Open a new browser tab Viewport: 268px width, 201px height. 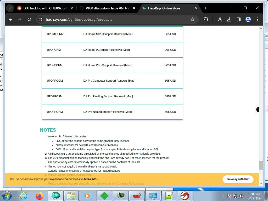(206, 8)
